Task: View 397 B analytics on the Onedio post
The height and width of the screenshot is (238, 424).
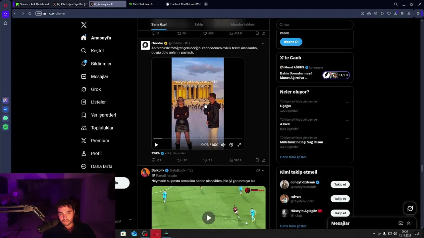Action: [235, 160]
